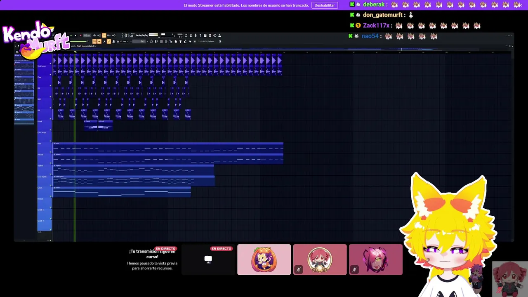Click the Zack117x username in chat
This screenshot has height=297, width=528.
(x=376, y=26)
